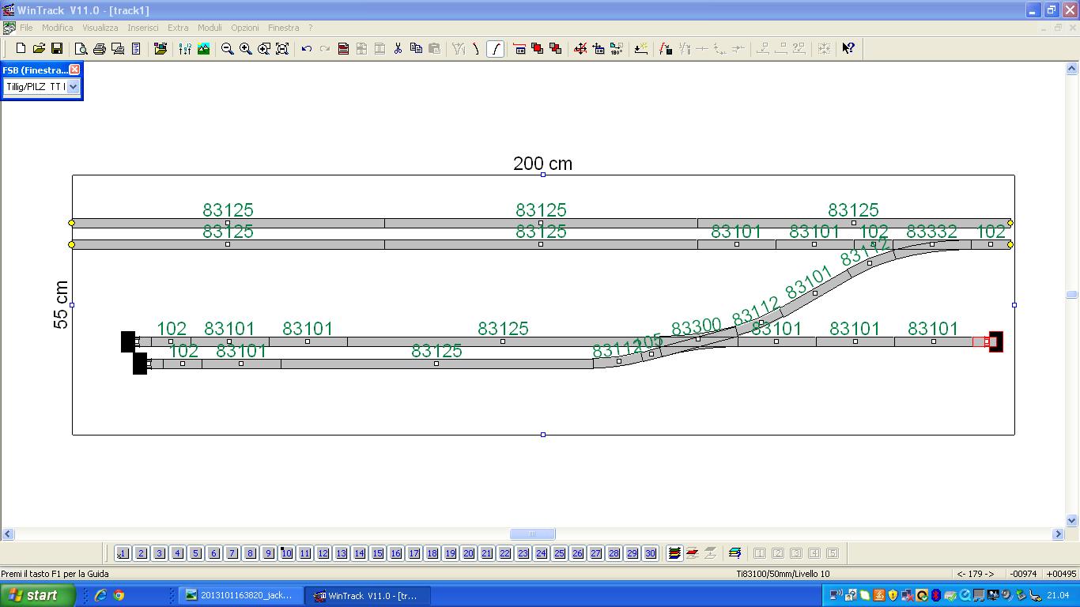The height and width of the screenshot is (607, 1080).
Task: Open the parts list page icon
Action: click(136, 48)
